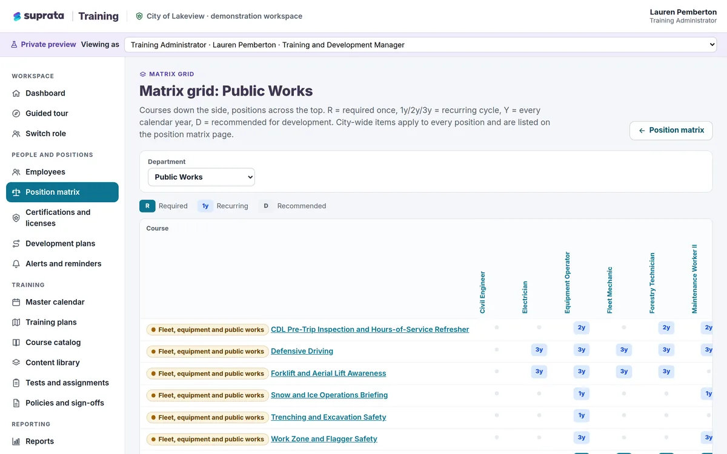Click the Lauren Pemberton name in the header

tap(683, 12)
